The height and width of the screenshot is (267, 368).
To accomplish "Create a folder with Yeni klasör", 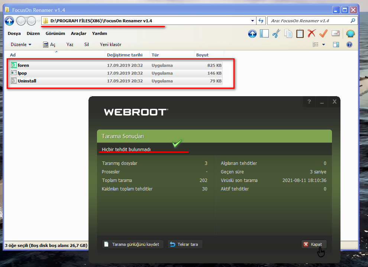I will click(x=110, y=45).
